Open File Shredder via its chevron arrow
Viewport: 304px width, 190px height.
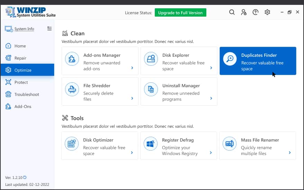[132, 98]
